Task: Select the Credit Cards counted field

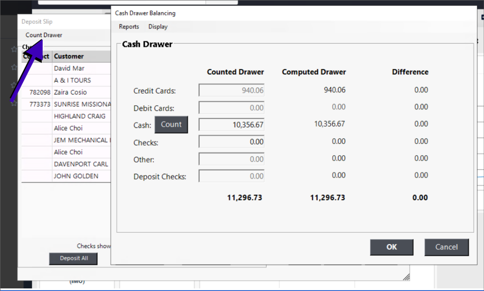Action: coord(232,91)
